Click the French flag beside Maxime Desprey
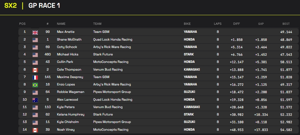The image size is (300, 135). pos(35,77)
